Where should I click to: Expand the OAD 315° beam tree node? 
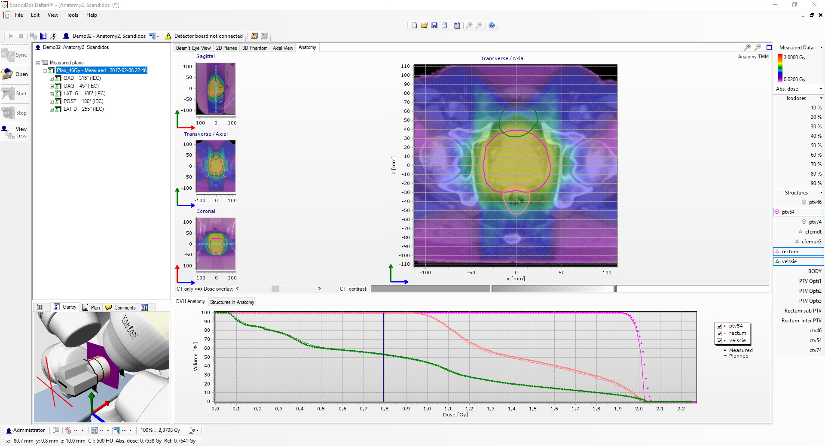tap(52, 79)
